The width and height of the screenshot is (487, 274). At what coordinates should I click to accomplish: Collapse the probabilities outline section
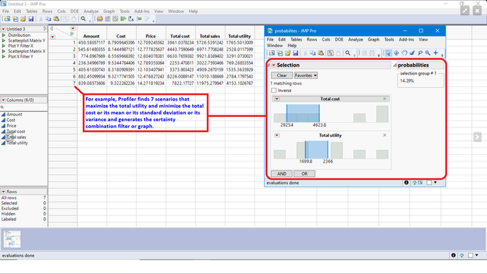click(x=395, y=65)
